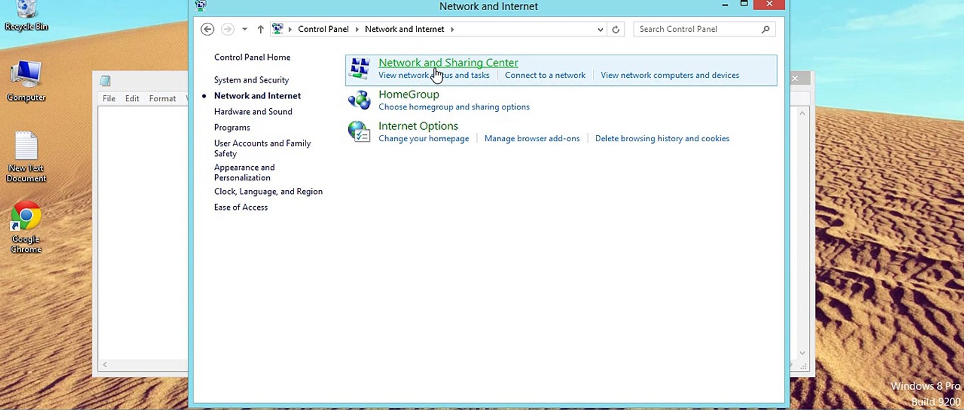Screen dimensions: 964x410
Task: Open the Internet Options icon
Action: pos(359,132)
